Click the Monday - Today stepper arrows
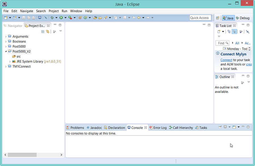 pos(249,49)
